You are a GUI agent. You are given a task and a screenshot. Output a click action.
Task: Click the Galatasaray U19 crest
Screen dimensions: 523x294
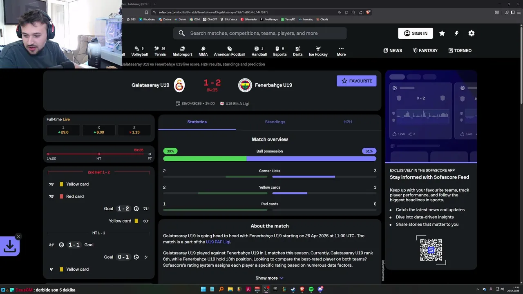179,85
